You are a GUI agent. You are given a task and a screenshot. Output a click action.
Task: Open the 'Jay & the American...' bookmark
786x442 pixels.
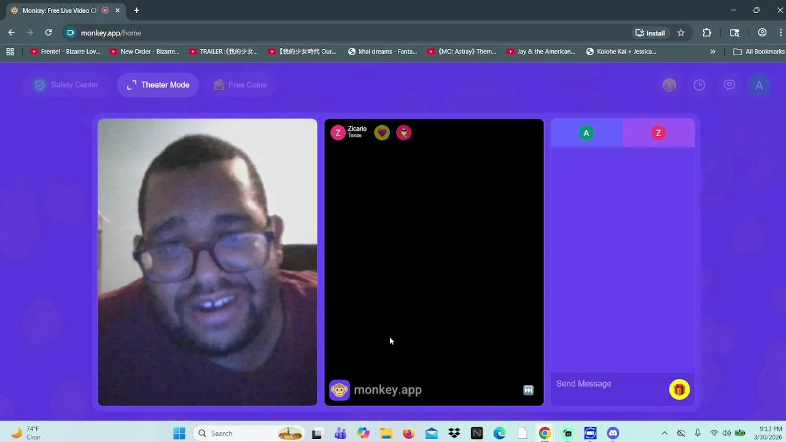click(x=541, y=52)
